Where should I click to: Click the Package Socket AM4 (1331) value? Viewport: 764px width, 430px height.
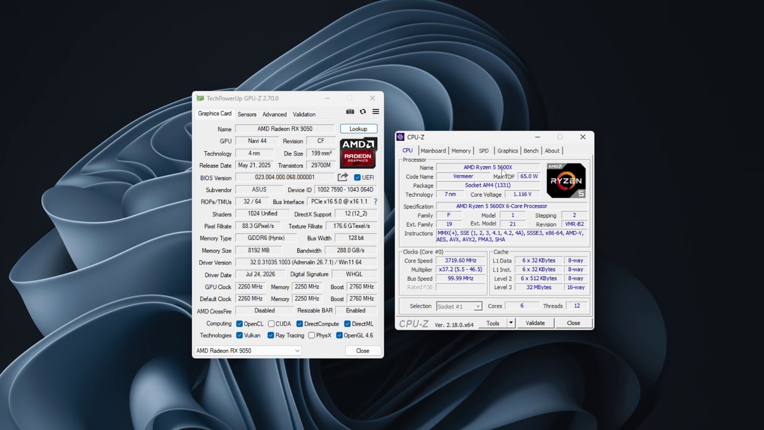(x=488, y=185)
